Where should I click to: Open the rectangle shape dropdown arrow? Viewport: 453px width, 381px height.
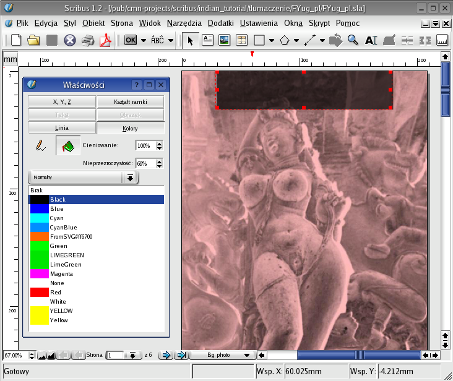click(x=272, y=40)
